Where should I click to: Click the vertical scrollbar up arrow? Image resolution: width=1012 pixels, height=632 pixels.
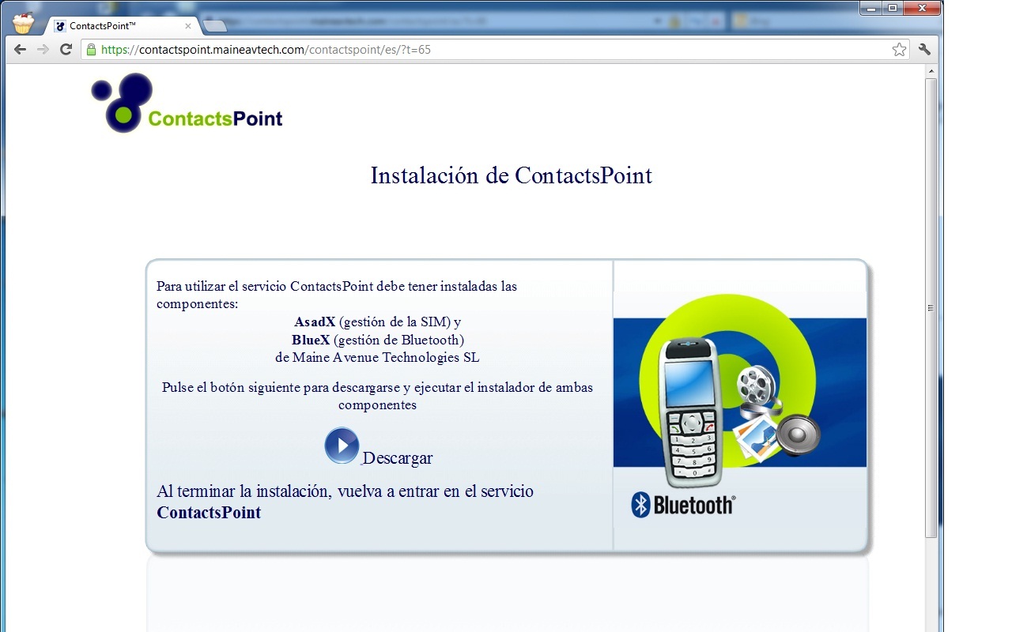point(931,71)
